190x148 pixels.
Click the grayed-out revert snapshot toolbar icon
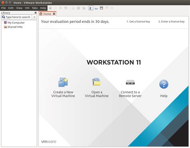point(79,8)
